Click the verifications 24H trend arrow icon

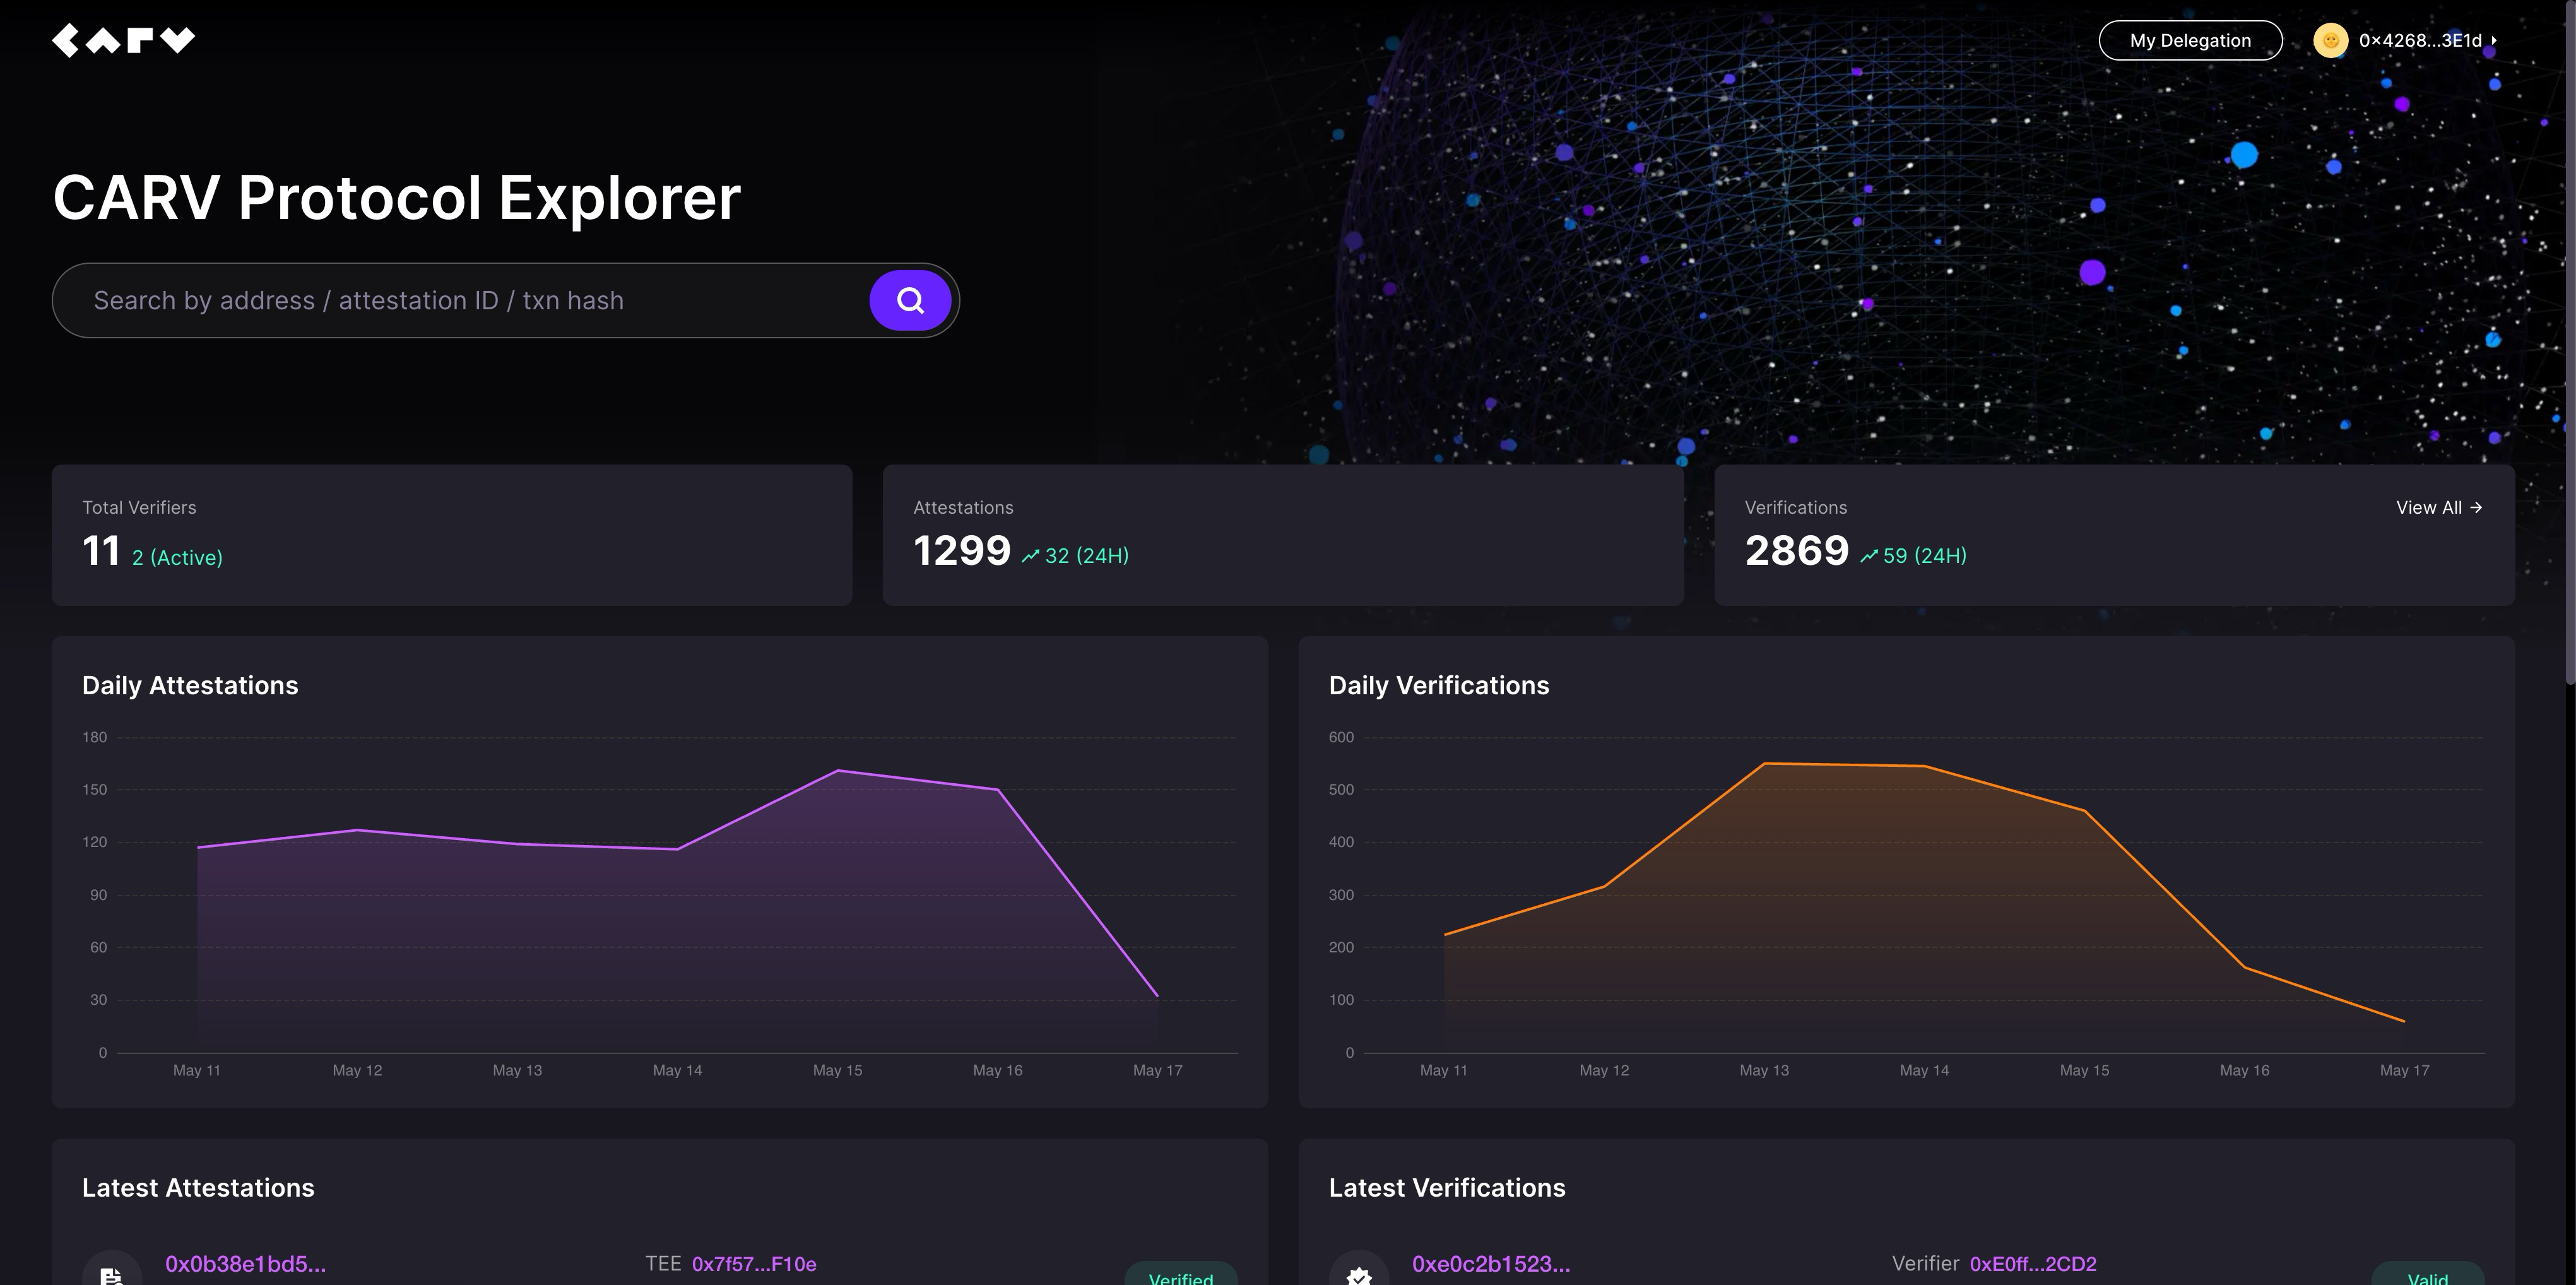point(1868,556)
